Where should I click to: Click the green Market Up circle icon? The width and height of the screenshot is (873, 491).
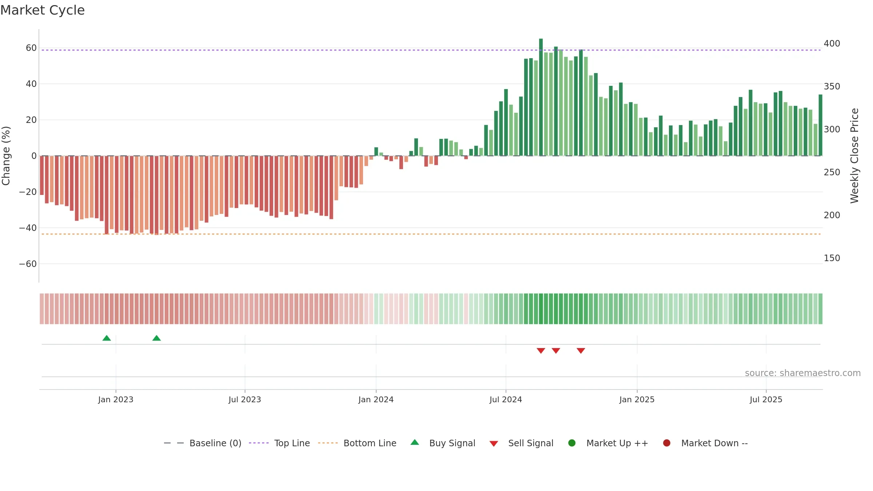pyautogui.click(x=572, y=443)
